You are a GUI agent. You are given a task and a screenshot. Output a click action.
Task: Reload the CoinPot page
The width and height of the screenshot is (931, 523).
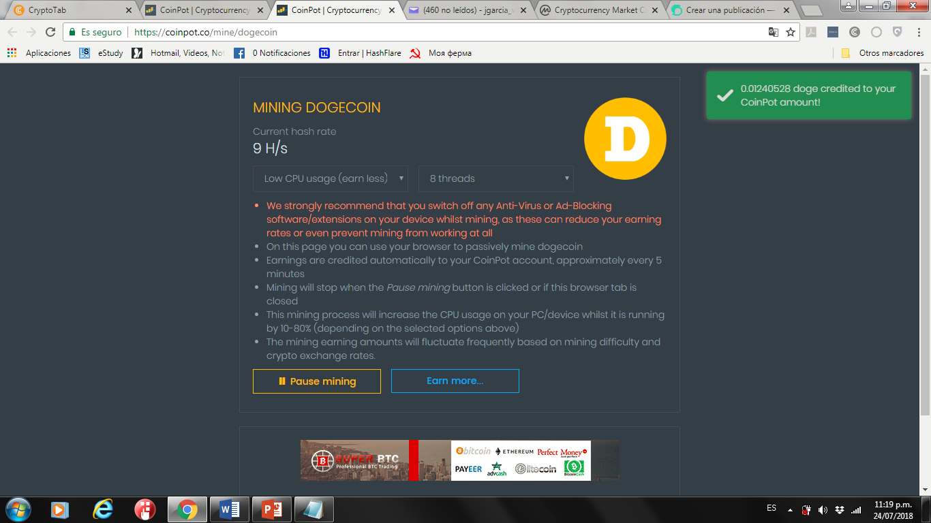(x=50, y=32)
